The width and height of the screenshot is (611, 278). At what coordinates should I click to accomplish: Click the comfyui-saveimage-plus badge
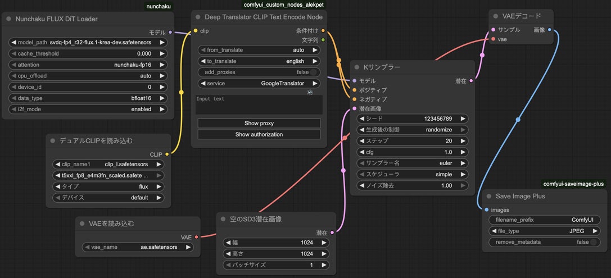pyautogui.click(x=574, y=184)
